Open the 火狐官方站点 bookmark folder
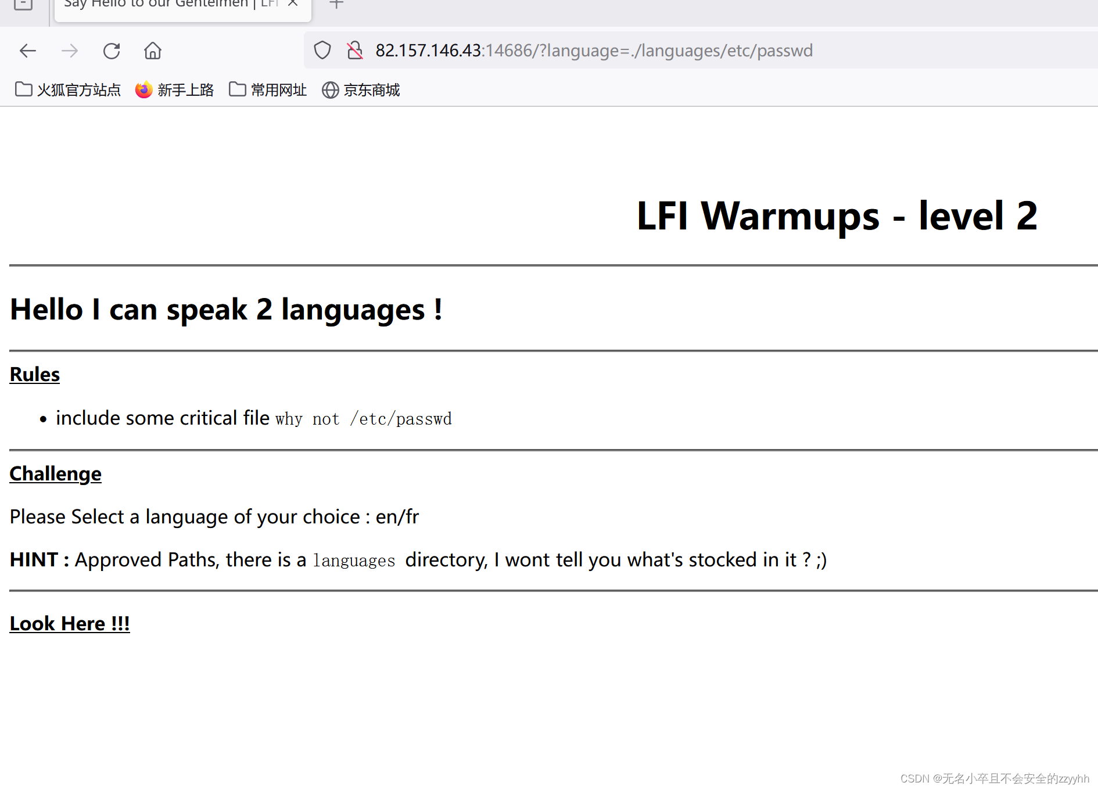 coord(67,90)
